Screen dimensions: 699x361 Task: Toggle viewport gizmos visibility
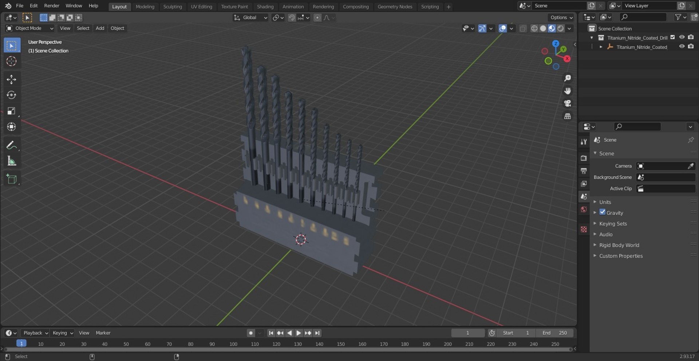[x=482, y=28]
